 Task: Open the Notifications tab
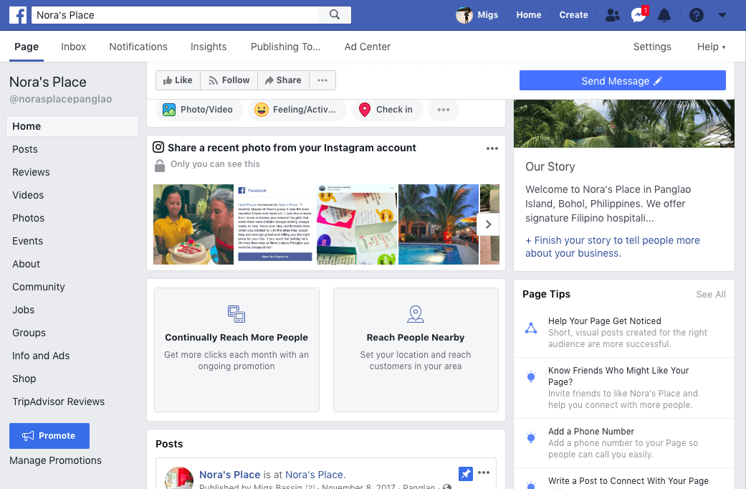click(138, 47)
